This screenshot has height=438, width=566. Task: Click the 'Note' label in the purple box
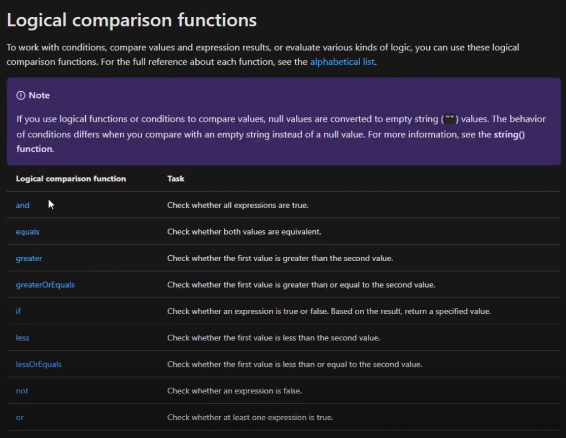tap(39, 95)
